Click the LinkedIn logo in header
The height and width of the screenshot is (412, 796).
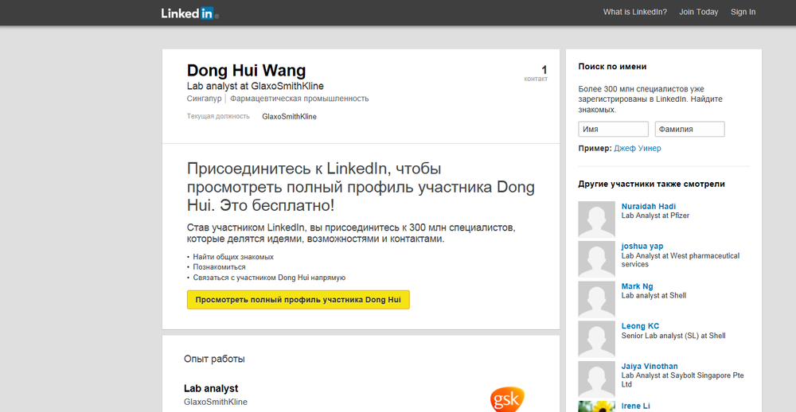click(189, 13)
